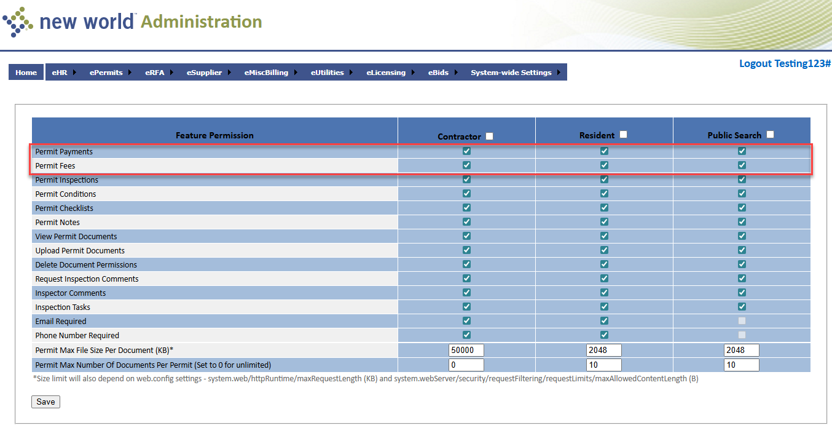Check the Public Search header checkbox
The width and height of the screenshot is (832, 428).
770,135
